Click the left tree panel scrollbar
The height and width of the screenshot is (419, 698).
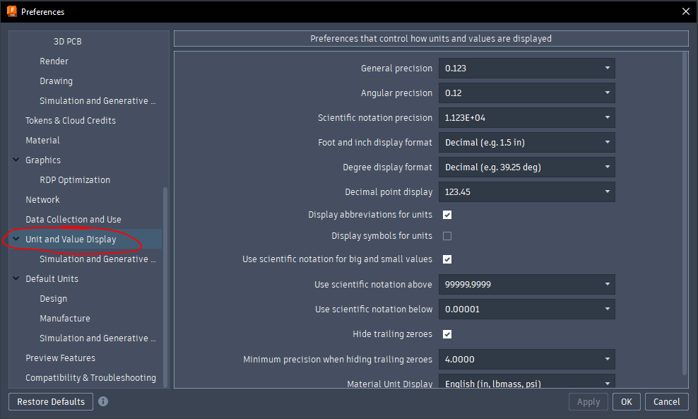pos(165,287)
